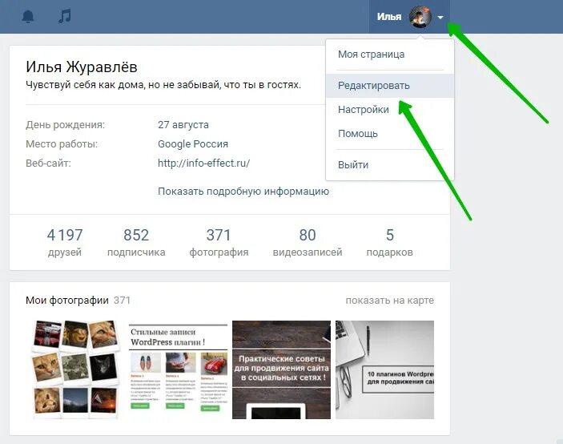Click the profile name Илья Журавлёв
The width and height of the screenshot is (563, 444).
82,67
